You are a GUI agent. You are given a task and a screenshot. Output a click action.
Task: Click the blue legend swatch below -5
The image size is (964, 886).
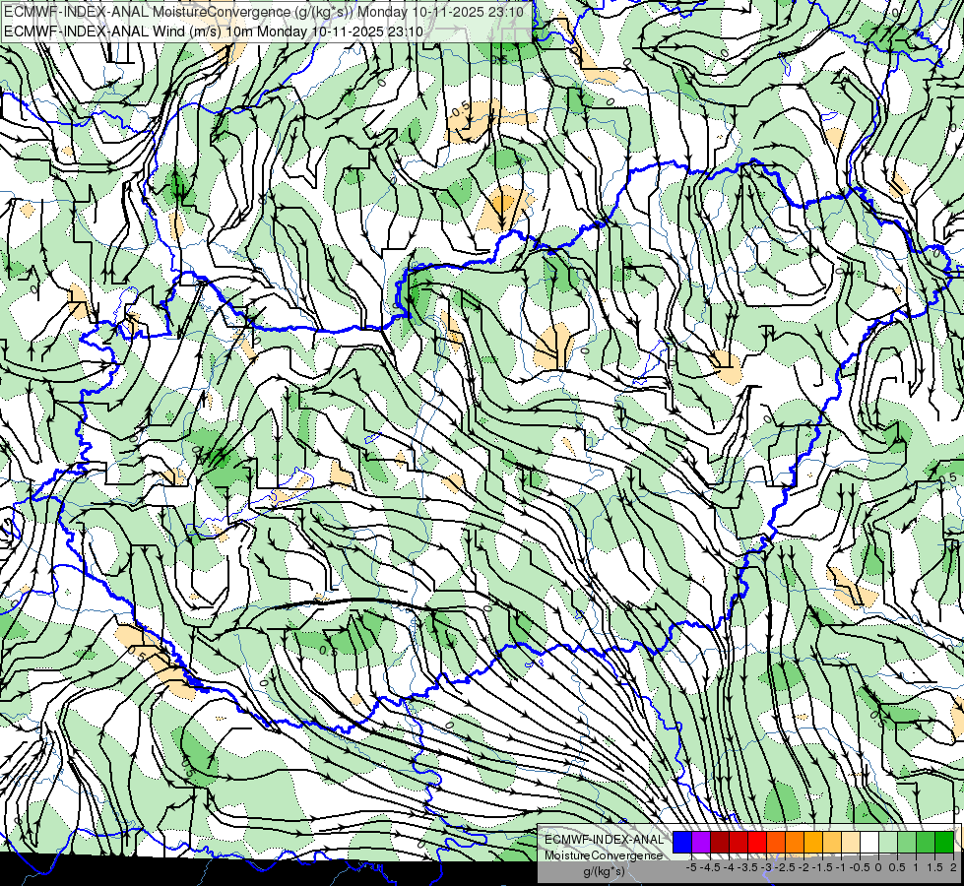[x=682, y=843]
